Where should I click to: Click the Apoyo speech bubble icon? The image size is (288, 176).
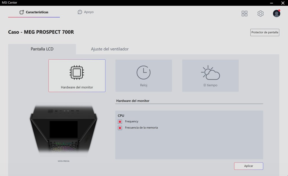(80, 12)
